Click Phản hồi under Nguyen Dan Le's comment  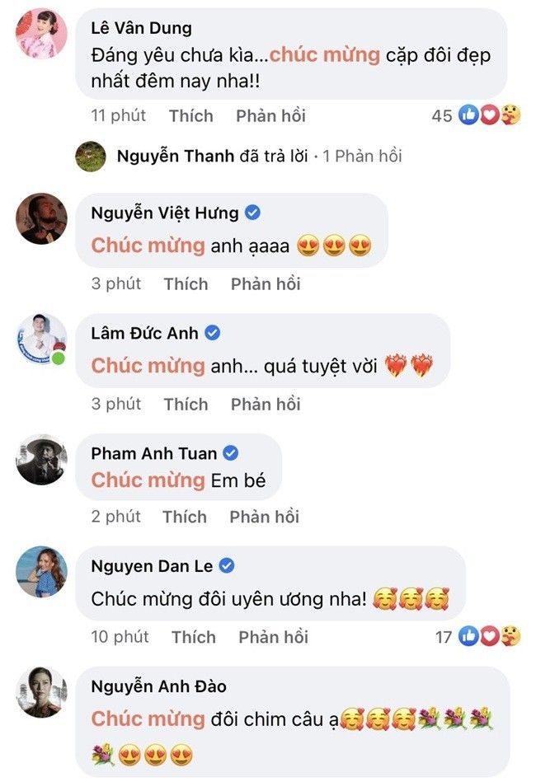pos(273,637)
